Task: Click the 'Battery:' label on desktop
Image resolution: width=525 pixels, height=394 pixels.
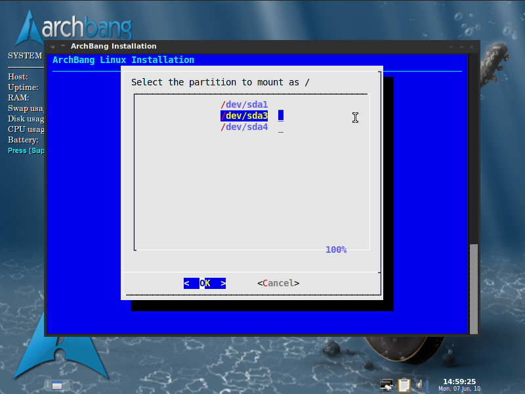Action: (23, 140)
